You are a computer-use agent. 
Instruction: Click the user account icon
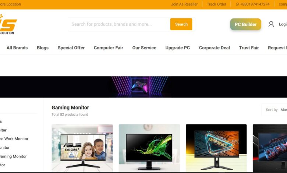click(x=271, y=24)
